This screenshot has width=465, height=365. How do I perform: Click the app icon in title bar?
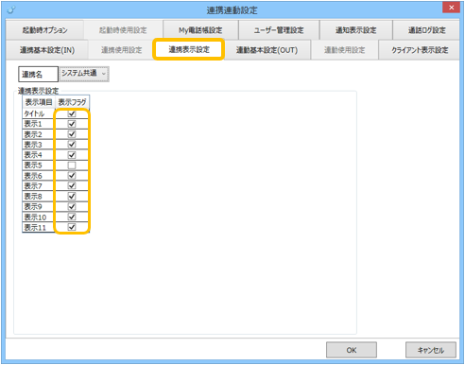coord(11,10)
